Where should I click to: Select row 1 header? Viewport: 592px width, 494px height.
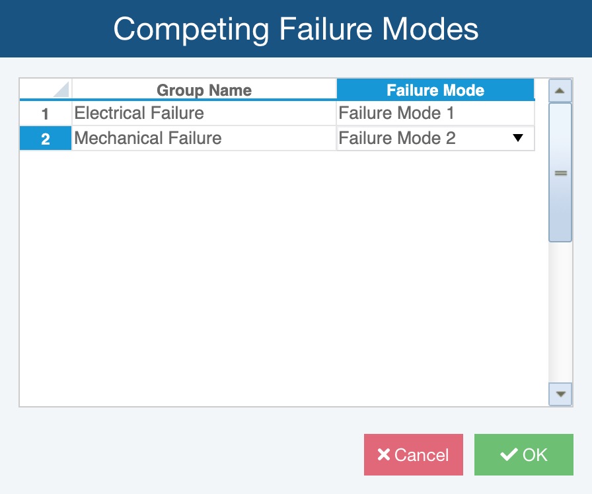pos(46,114)
